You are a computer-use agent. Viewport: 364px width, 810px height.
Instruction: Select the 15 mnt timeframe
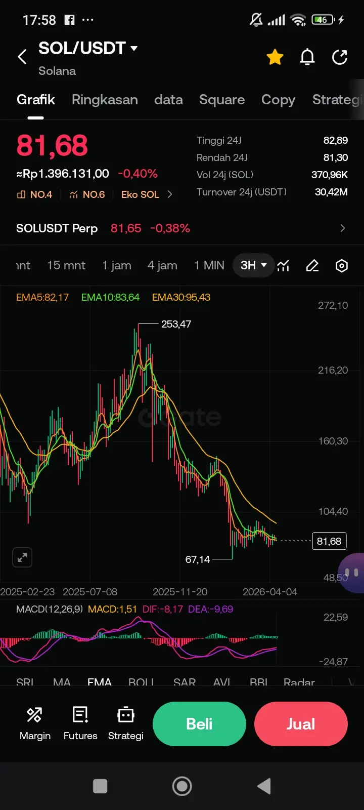pyautogui.click(x=66, y=265)
